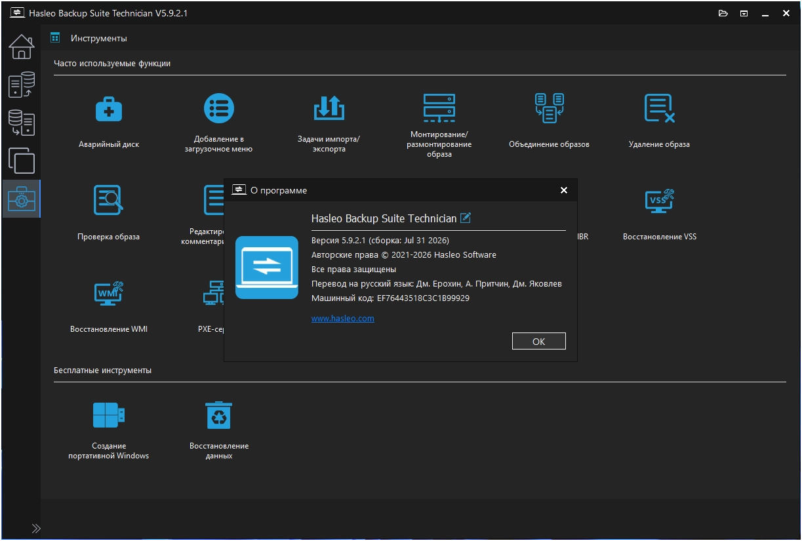
Task: Close the О программе dialog
Action: [x=563, y=190]
